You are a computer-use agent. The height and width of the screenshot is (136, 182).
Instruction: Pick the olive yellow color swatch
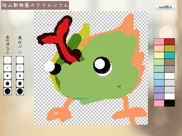[170, 49]
